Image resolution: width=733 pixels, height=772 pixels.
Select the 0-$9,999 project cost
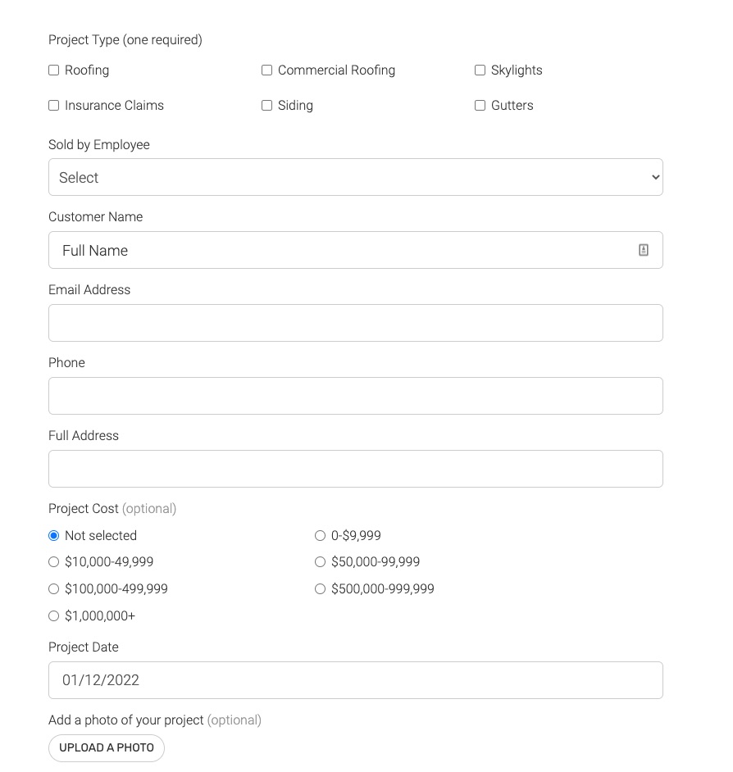point(321,536)
